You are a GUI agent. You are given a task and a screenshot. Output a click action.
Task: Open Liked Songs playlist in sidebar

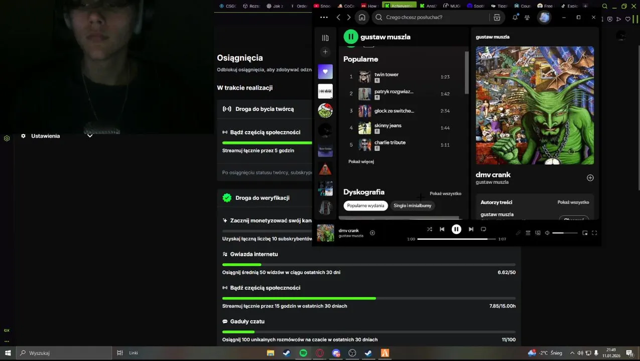pyautogui.click(x=325, y=72)
